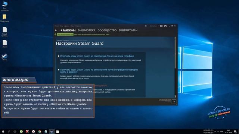239x134 pixels.
Task: Switch Steam to VR mode icon
Action: (161, 26)
